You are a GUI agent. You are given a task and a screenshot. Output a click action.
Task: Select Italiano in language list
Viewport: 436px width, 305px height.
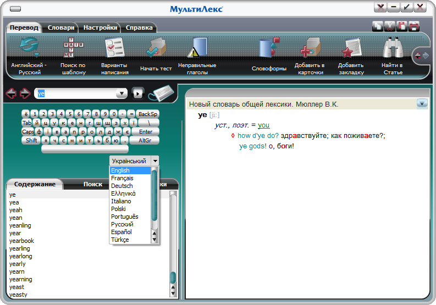(130, 201)
